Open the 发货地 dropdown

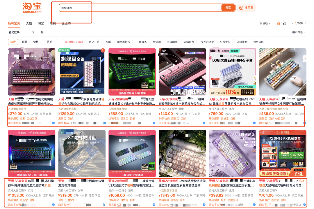(265, 23)
